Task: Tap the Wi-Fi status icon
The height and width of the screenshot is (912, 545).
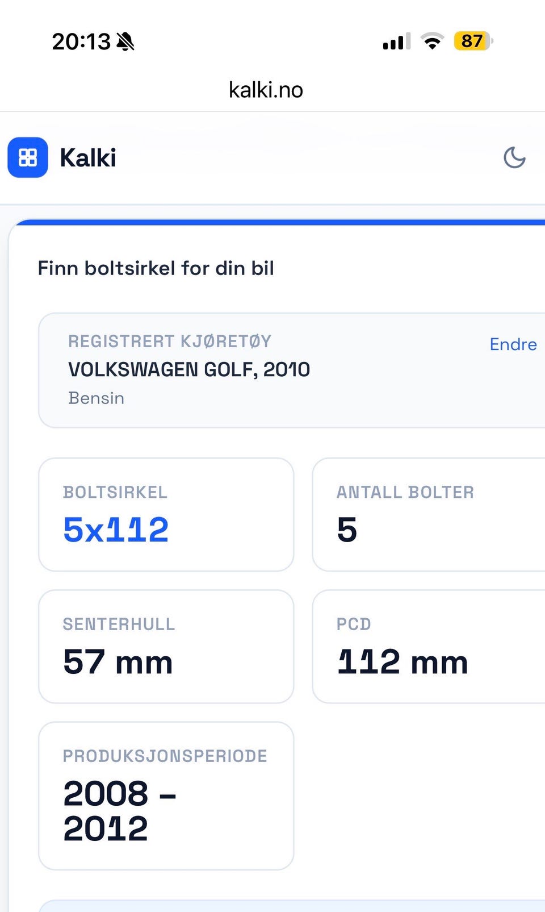Action: 432,41
